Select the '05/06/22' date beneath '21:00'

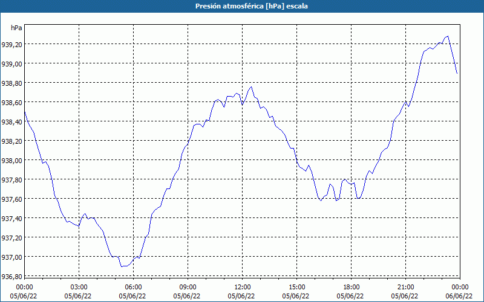[x=405, y=296]
